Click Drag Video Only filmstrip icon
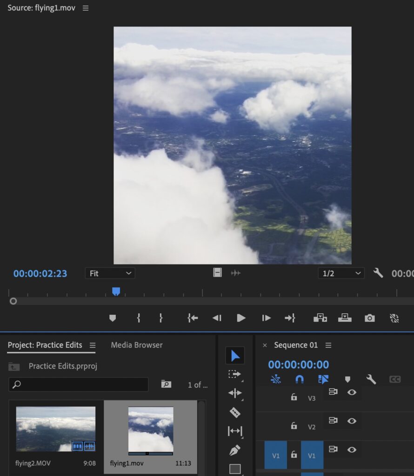 pyautogui.click(x=217, y=272)
